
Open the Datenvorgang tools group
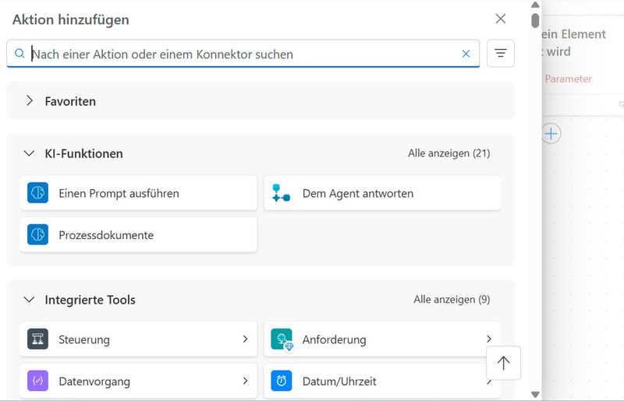[139, 381]
